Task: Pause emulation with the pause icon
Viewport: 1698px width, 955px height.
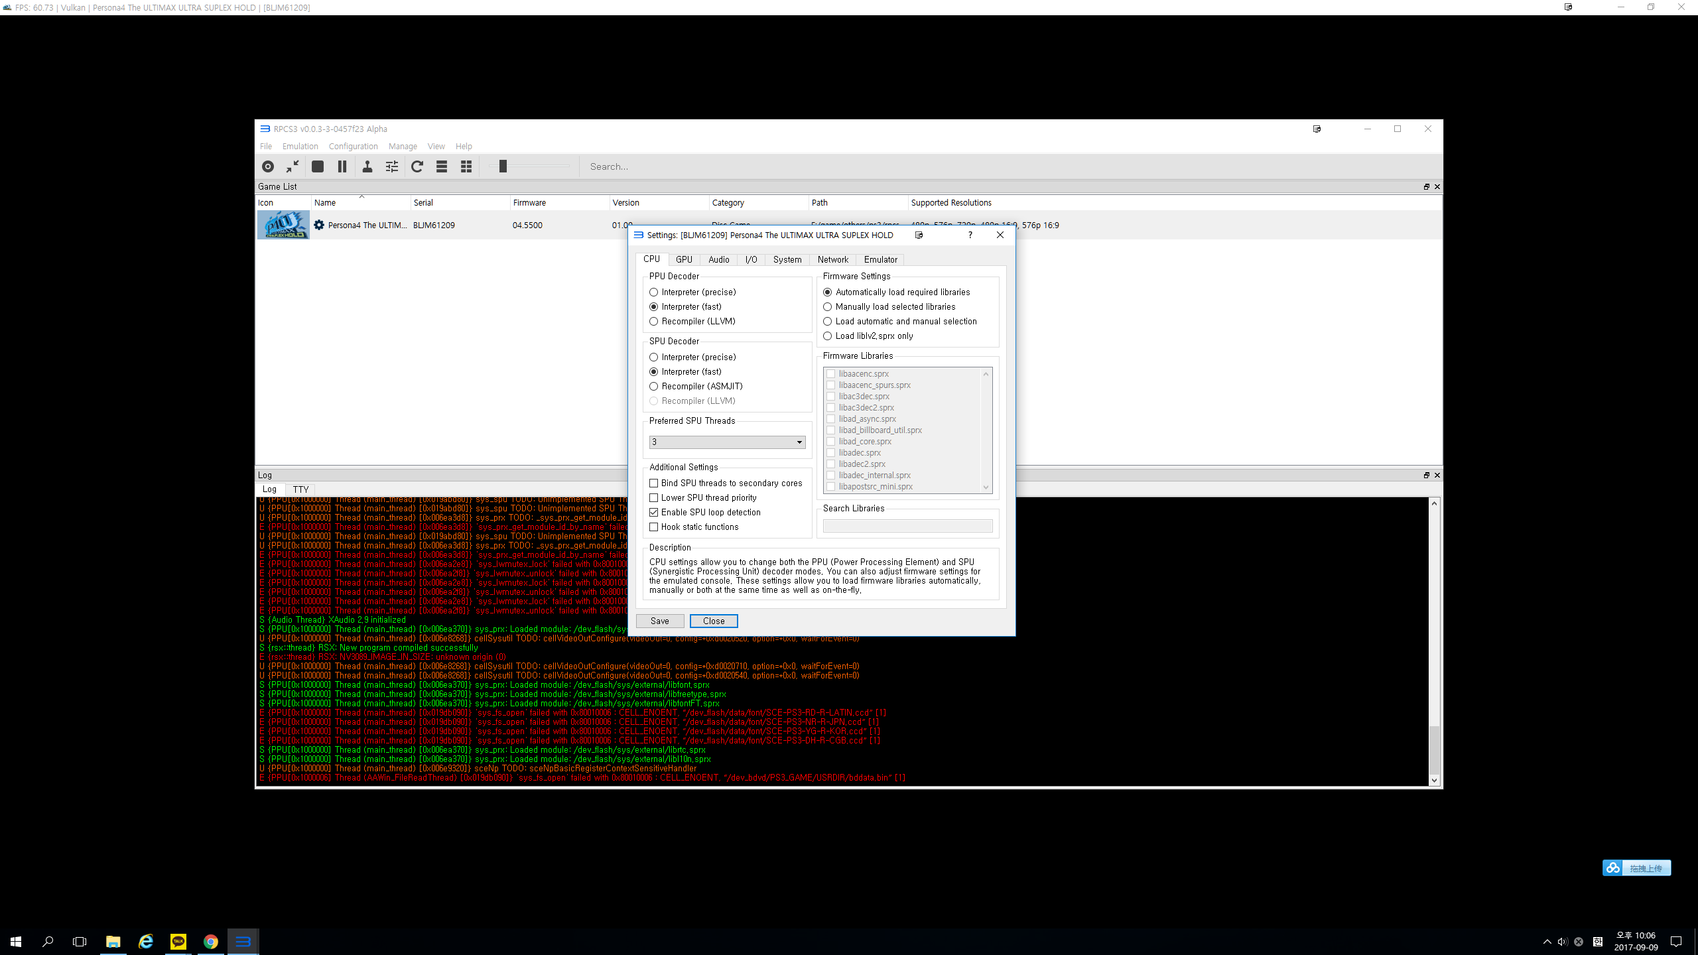Action: pos(342,166)
